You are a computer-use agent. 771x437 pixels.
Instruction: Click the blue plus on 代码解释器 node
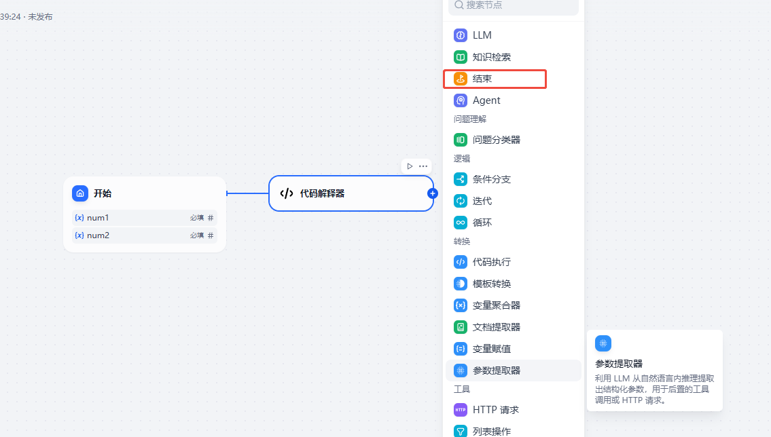(x=433, y=193)
